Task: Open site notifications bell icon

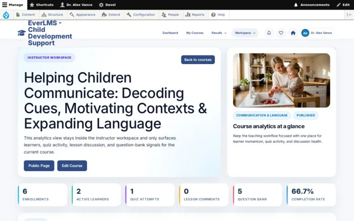Action: [269, 33]
